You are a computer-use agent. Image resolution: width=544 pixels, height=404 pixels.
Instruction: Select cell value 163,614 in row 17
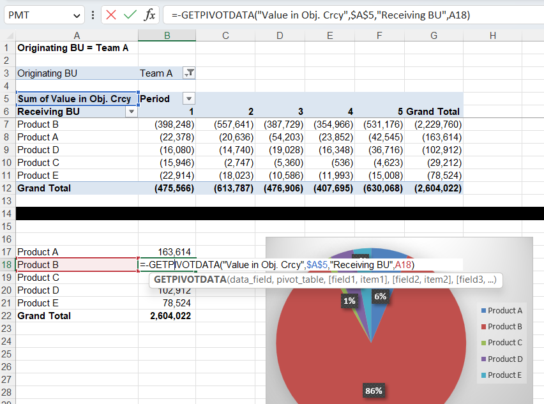click(x=167, y=252)
